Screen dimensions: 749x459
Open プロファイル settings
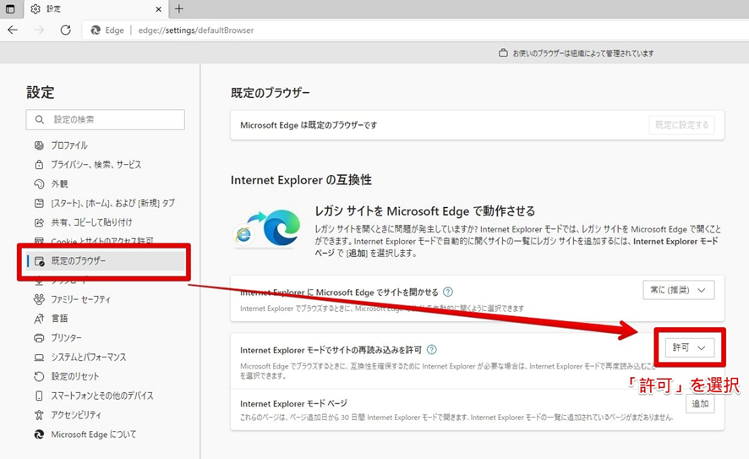(69, 145)
